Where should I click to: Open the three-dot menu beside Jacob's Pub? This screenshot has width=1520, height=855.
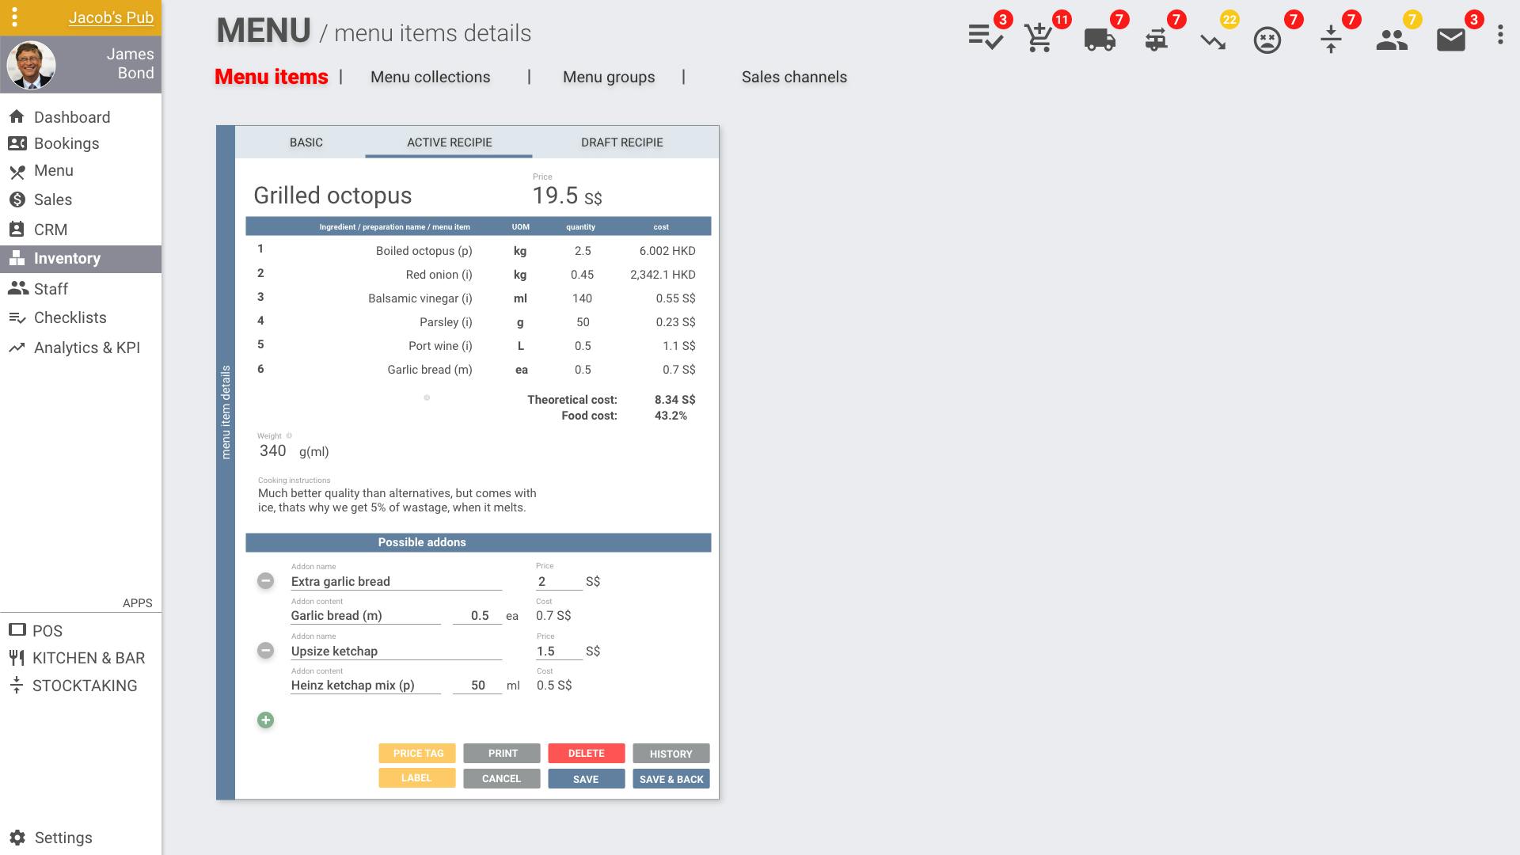[14, 17]
